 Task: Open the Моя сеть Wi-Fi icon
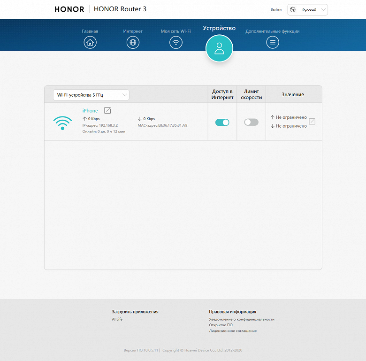[x=176, y=43]
